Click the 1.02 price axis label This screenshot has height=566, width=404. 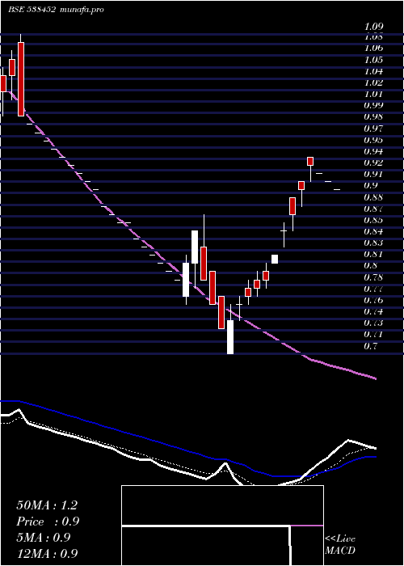tap(373, 82)
